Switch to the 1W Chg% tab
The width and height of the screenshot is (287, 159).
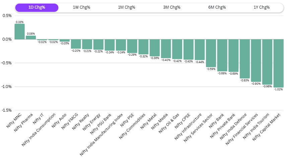tap(81, 8)
